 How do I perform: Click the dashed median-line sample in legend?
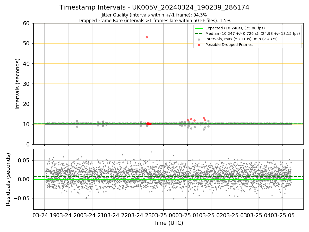[199, 34]
